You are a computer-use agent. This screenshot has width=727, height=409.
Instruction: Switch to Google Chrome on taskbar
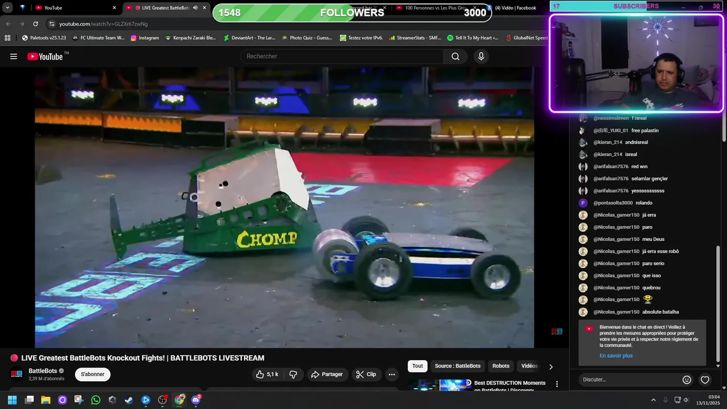[179, 400]
